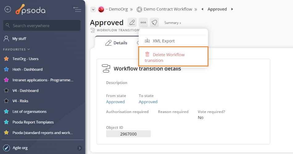Open Hoth - Dashboard favourite
The image size is (293, 154).
pos(27,69)
